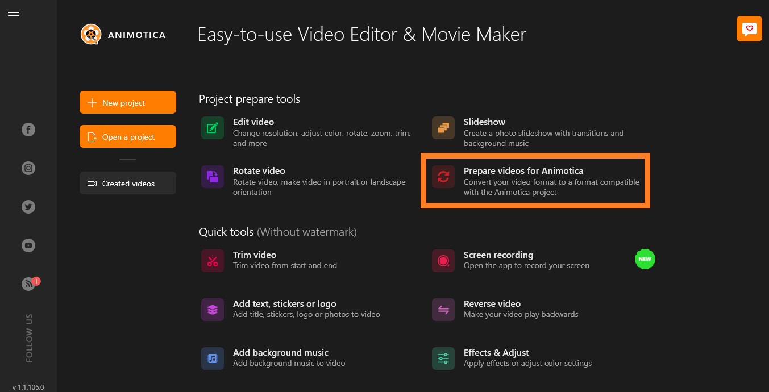The height and width of the screenshot is (392, 769).
Task: Click Open a project button
Action: point(128,136)
